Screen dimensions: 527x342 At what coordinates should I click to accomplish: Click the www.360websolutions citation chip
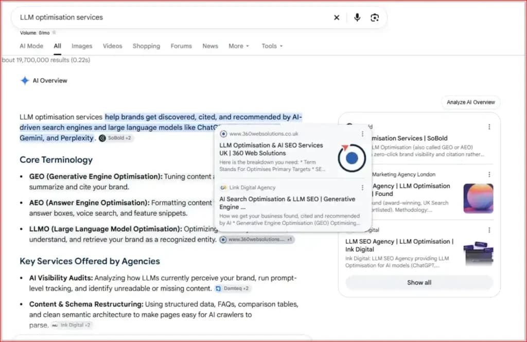pos(257,240)
